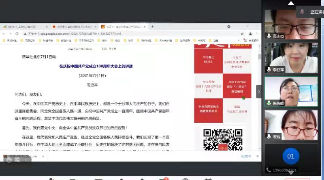Close the second browser tab

tap(96, 27)
